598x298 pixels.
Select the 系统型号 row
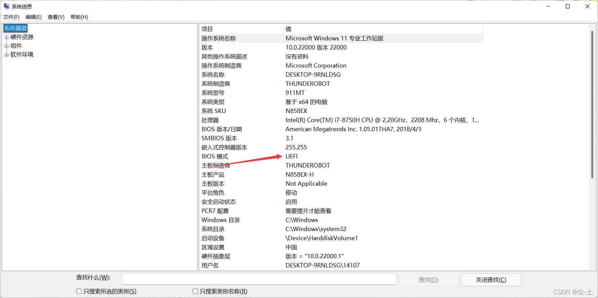pyautogui.click(x=341, y=93)
